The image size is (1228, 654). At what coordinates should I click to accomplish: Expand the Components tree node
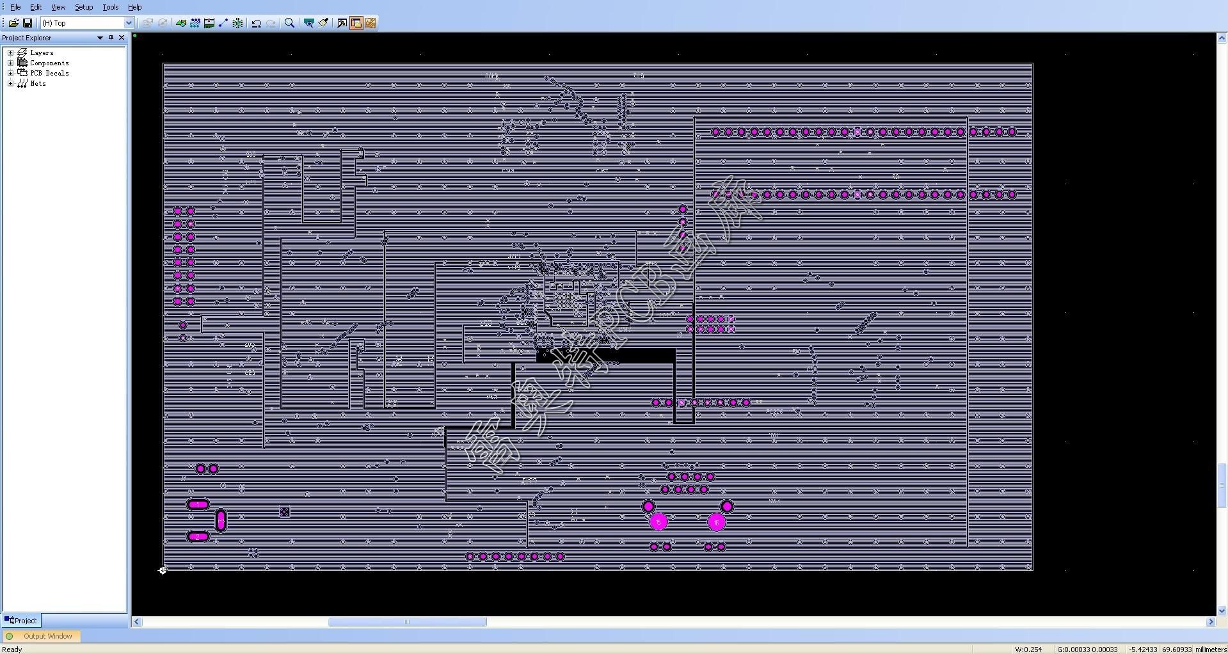[10, 63]
